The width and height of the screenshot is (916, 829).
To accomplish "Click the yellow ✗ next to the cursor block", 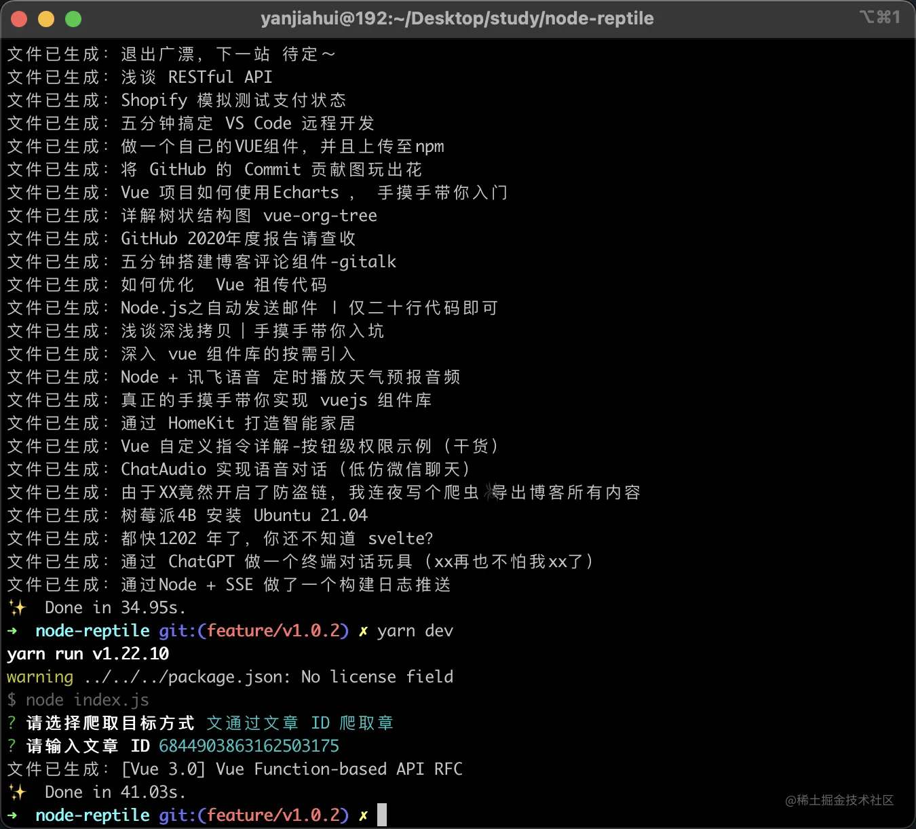I will click(363, 815).
